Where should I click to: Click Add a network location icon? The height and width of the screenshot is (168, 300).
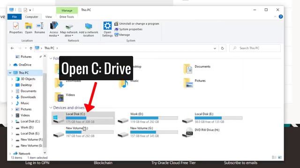pos(89,29)
